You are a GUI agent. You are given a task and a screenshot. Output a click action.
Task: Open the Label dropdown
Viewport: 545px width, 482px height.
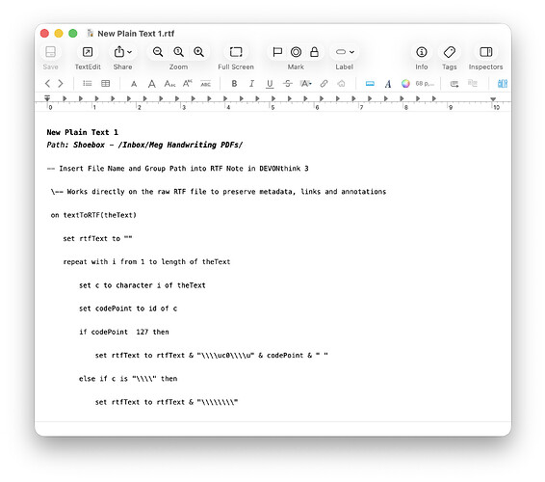(x=345, y=52)
